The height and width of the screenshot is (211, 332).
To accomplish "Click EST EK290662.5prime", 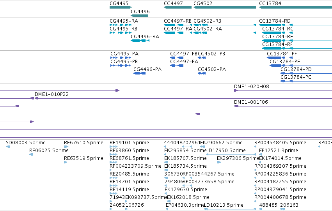I will point(221,143).
